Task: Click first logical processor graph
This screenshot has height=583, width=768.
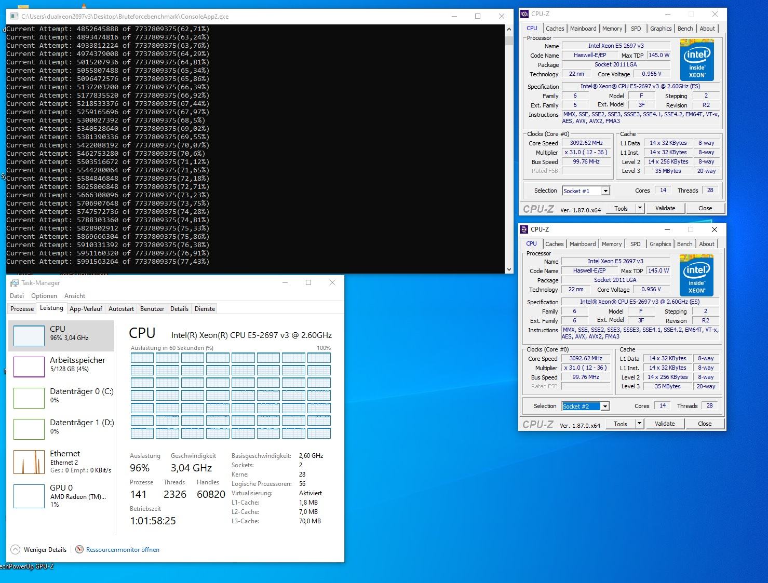Action: [142, 358]
